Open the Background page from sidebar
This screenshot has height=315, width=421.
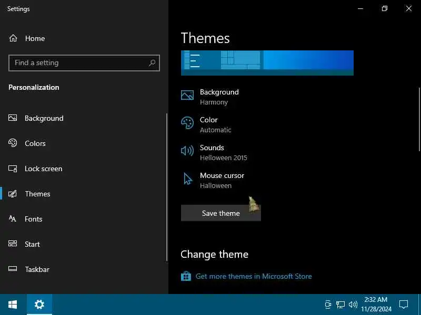pyautogui.click(x=83, y=118)
